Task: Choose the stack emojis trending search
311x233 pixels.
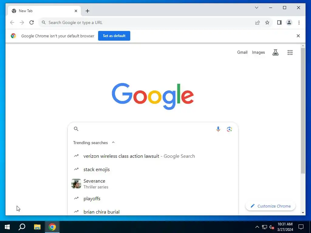Action: (153, 169)
